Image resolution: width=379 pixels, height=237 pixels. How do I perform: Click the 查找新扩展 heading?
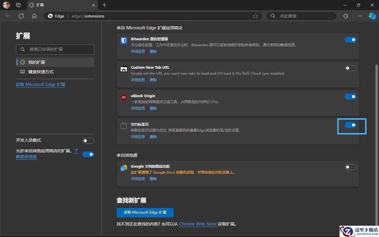click(x=131, y=200)
